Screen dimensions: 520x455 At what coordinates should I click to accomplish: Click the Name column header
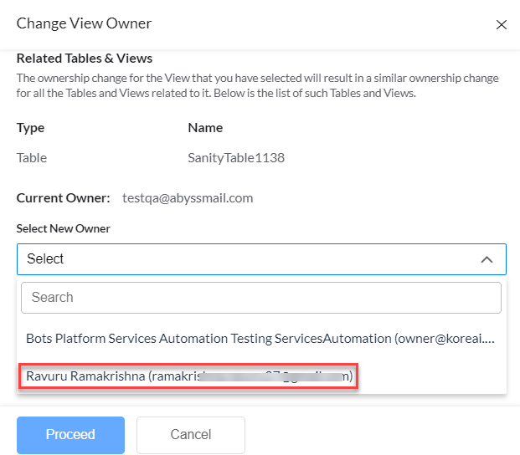(x=205, y=128)
